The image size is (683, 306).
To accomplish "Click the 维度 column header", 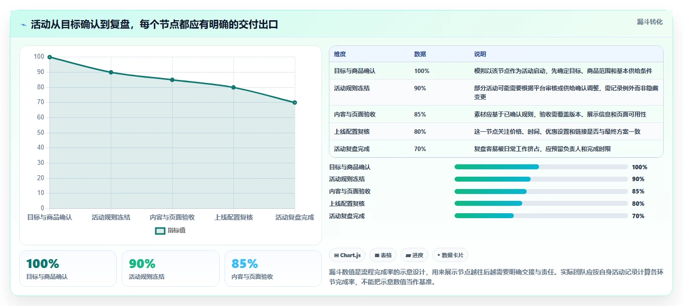I will pyautogui.click(x=340, y=54).
